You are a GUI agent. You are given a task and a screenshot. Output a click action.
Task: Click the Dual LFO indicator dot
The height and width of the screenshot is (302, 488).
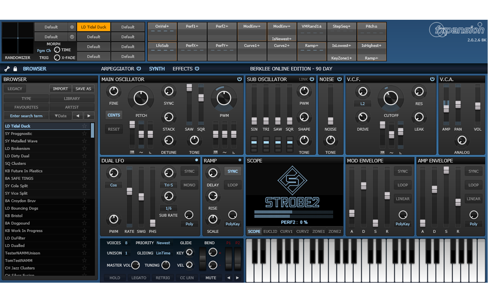pyautogui.click(x=197, y=160)
